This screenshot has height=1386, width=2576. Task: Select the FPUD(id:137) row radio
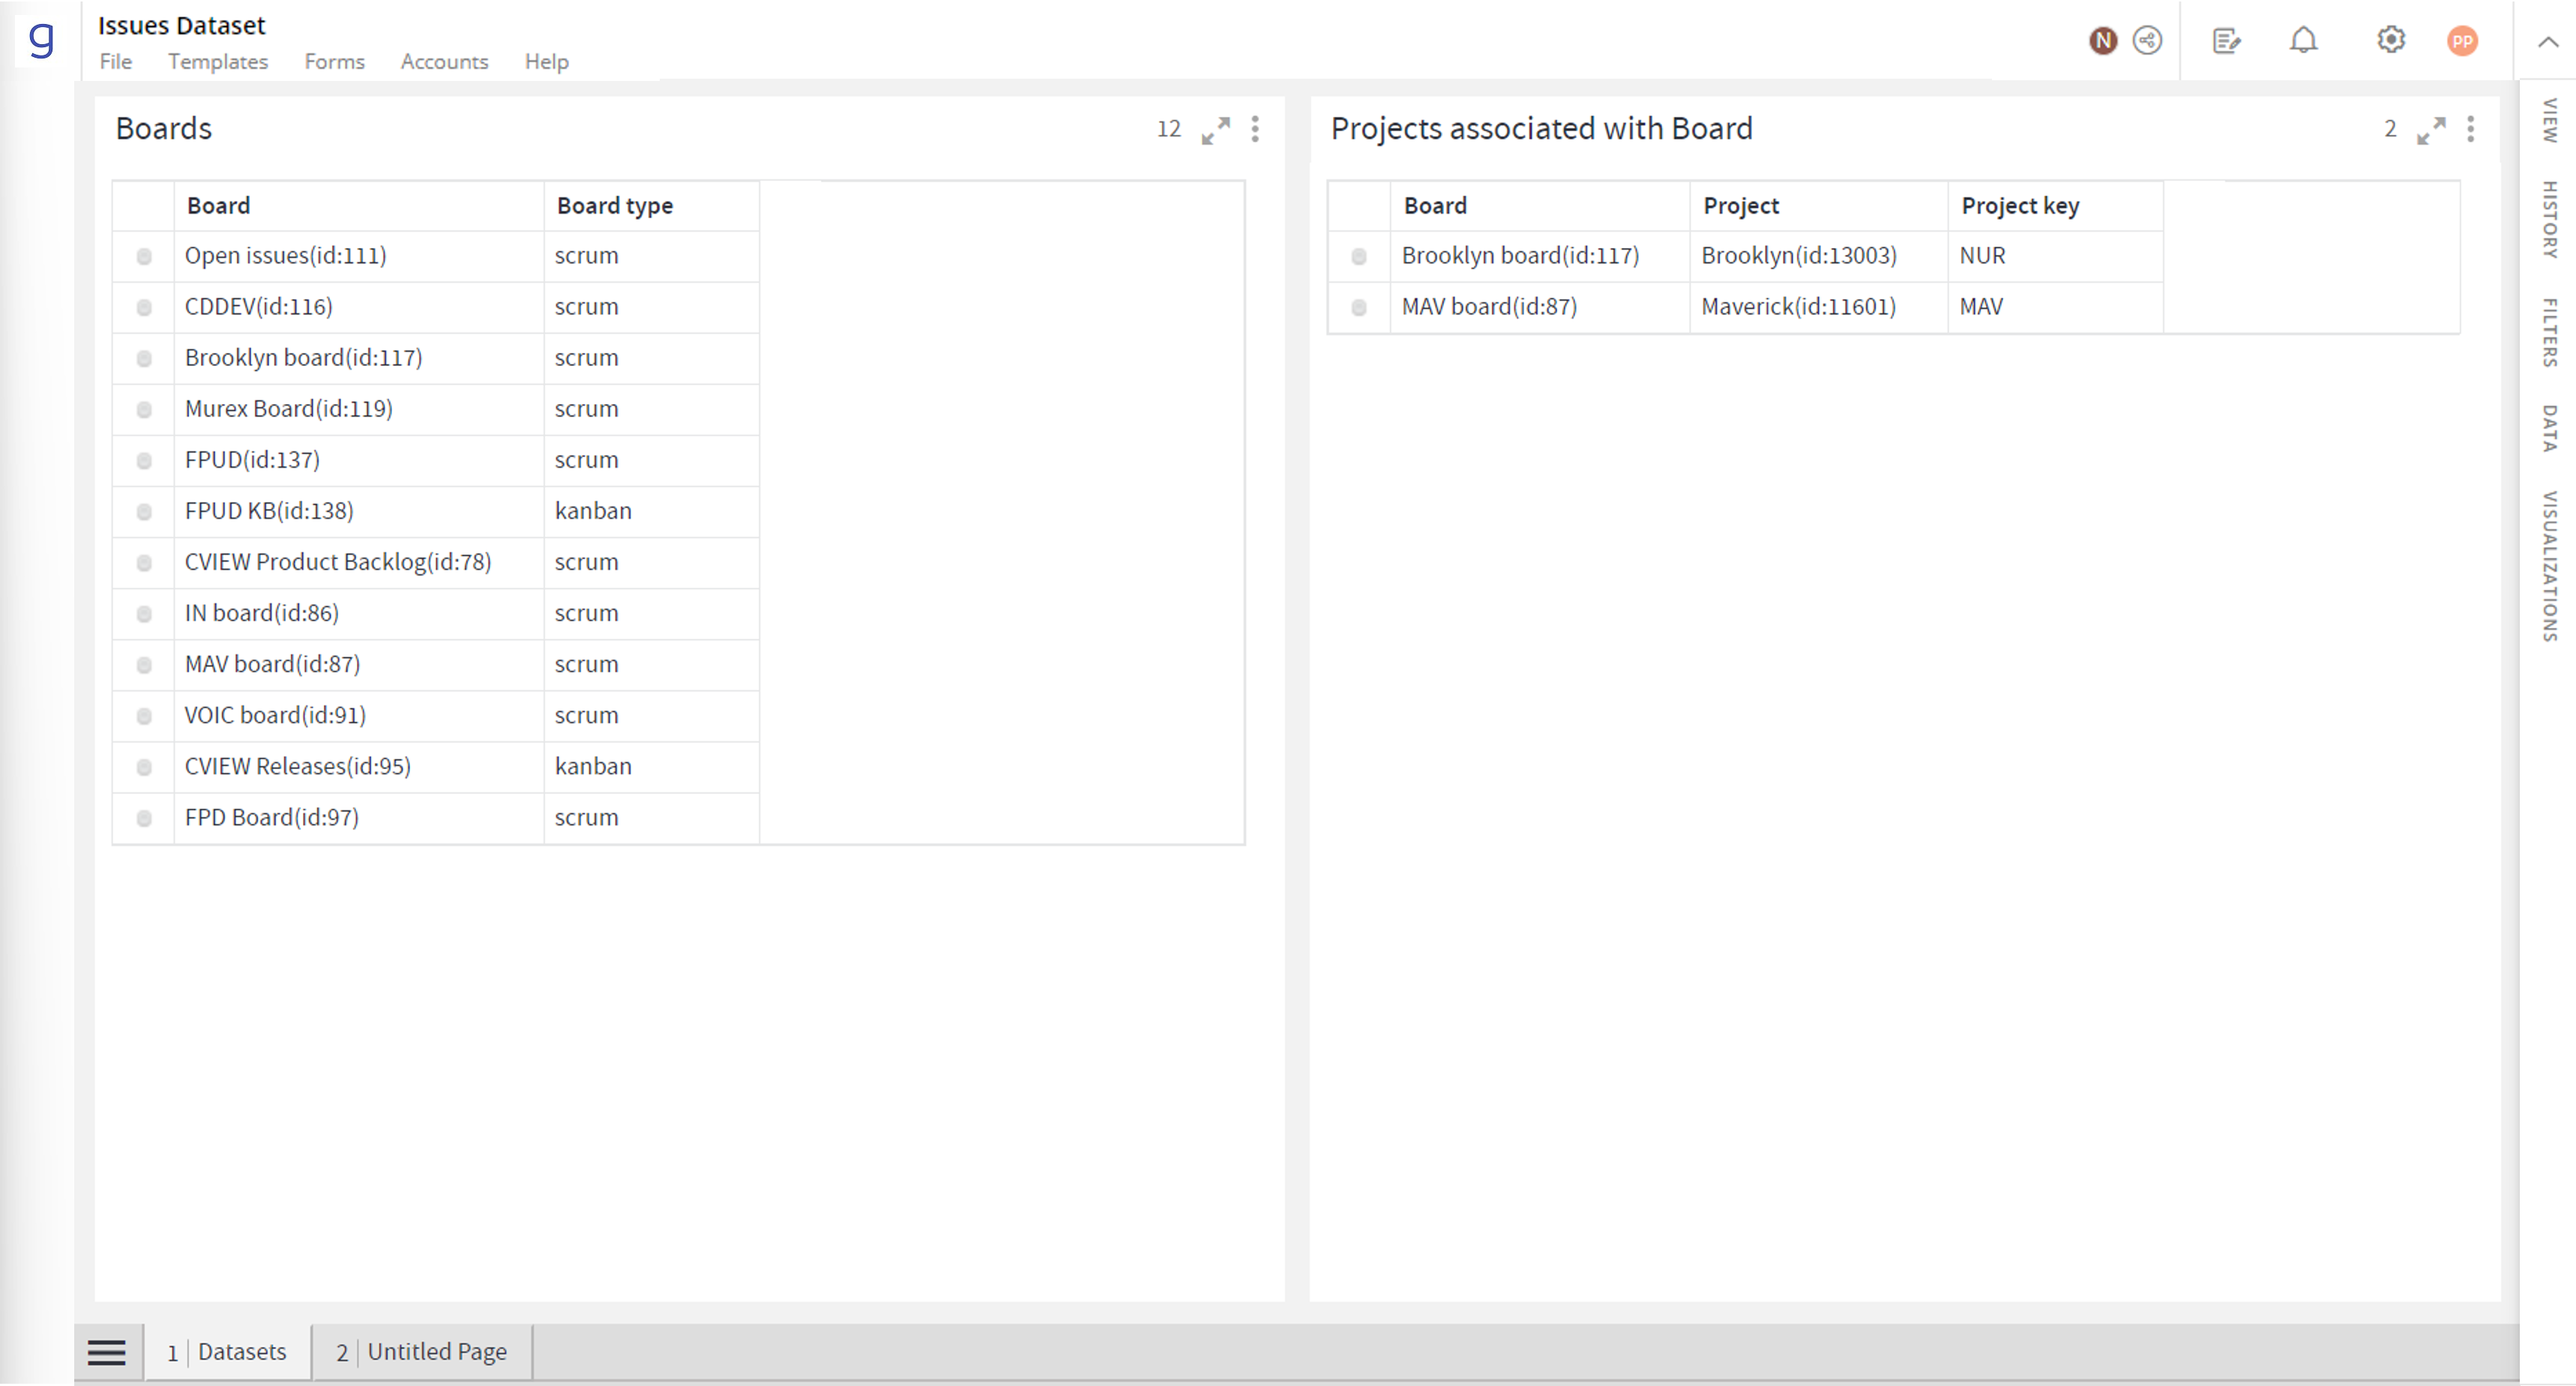coord(144,461)
